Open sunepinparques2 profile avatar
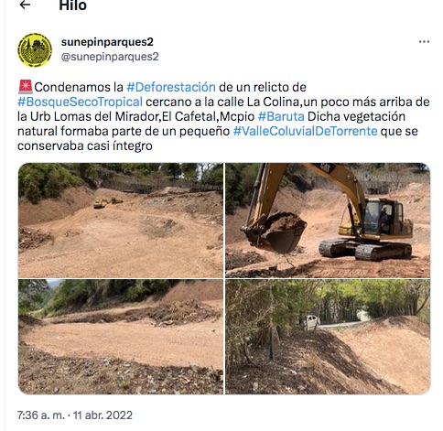 (35, 49)
